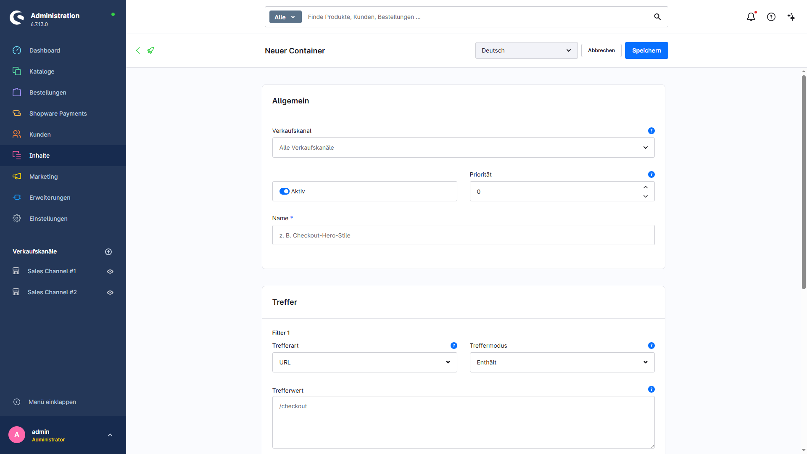The image size is (807, 454).
Task: Click the Kunden people icon
Action: 17,135
